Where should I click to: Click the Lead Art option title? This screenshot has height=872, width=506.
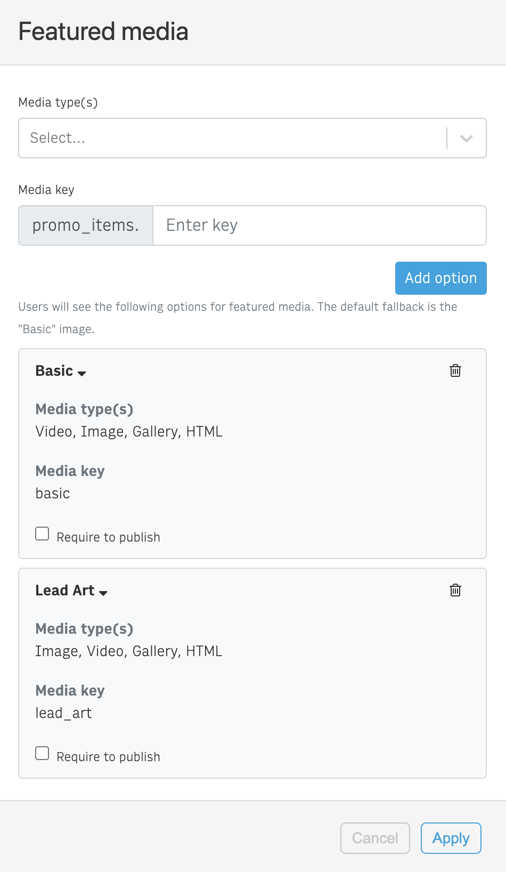click(x=65, y=591)
